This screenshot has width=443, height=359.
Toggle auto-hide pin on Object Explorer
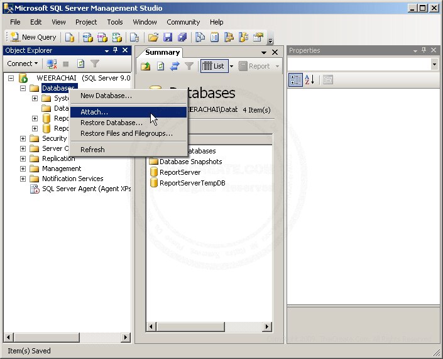click(115, 50)
